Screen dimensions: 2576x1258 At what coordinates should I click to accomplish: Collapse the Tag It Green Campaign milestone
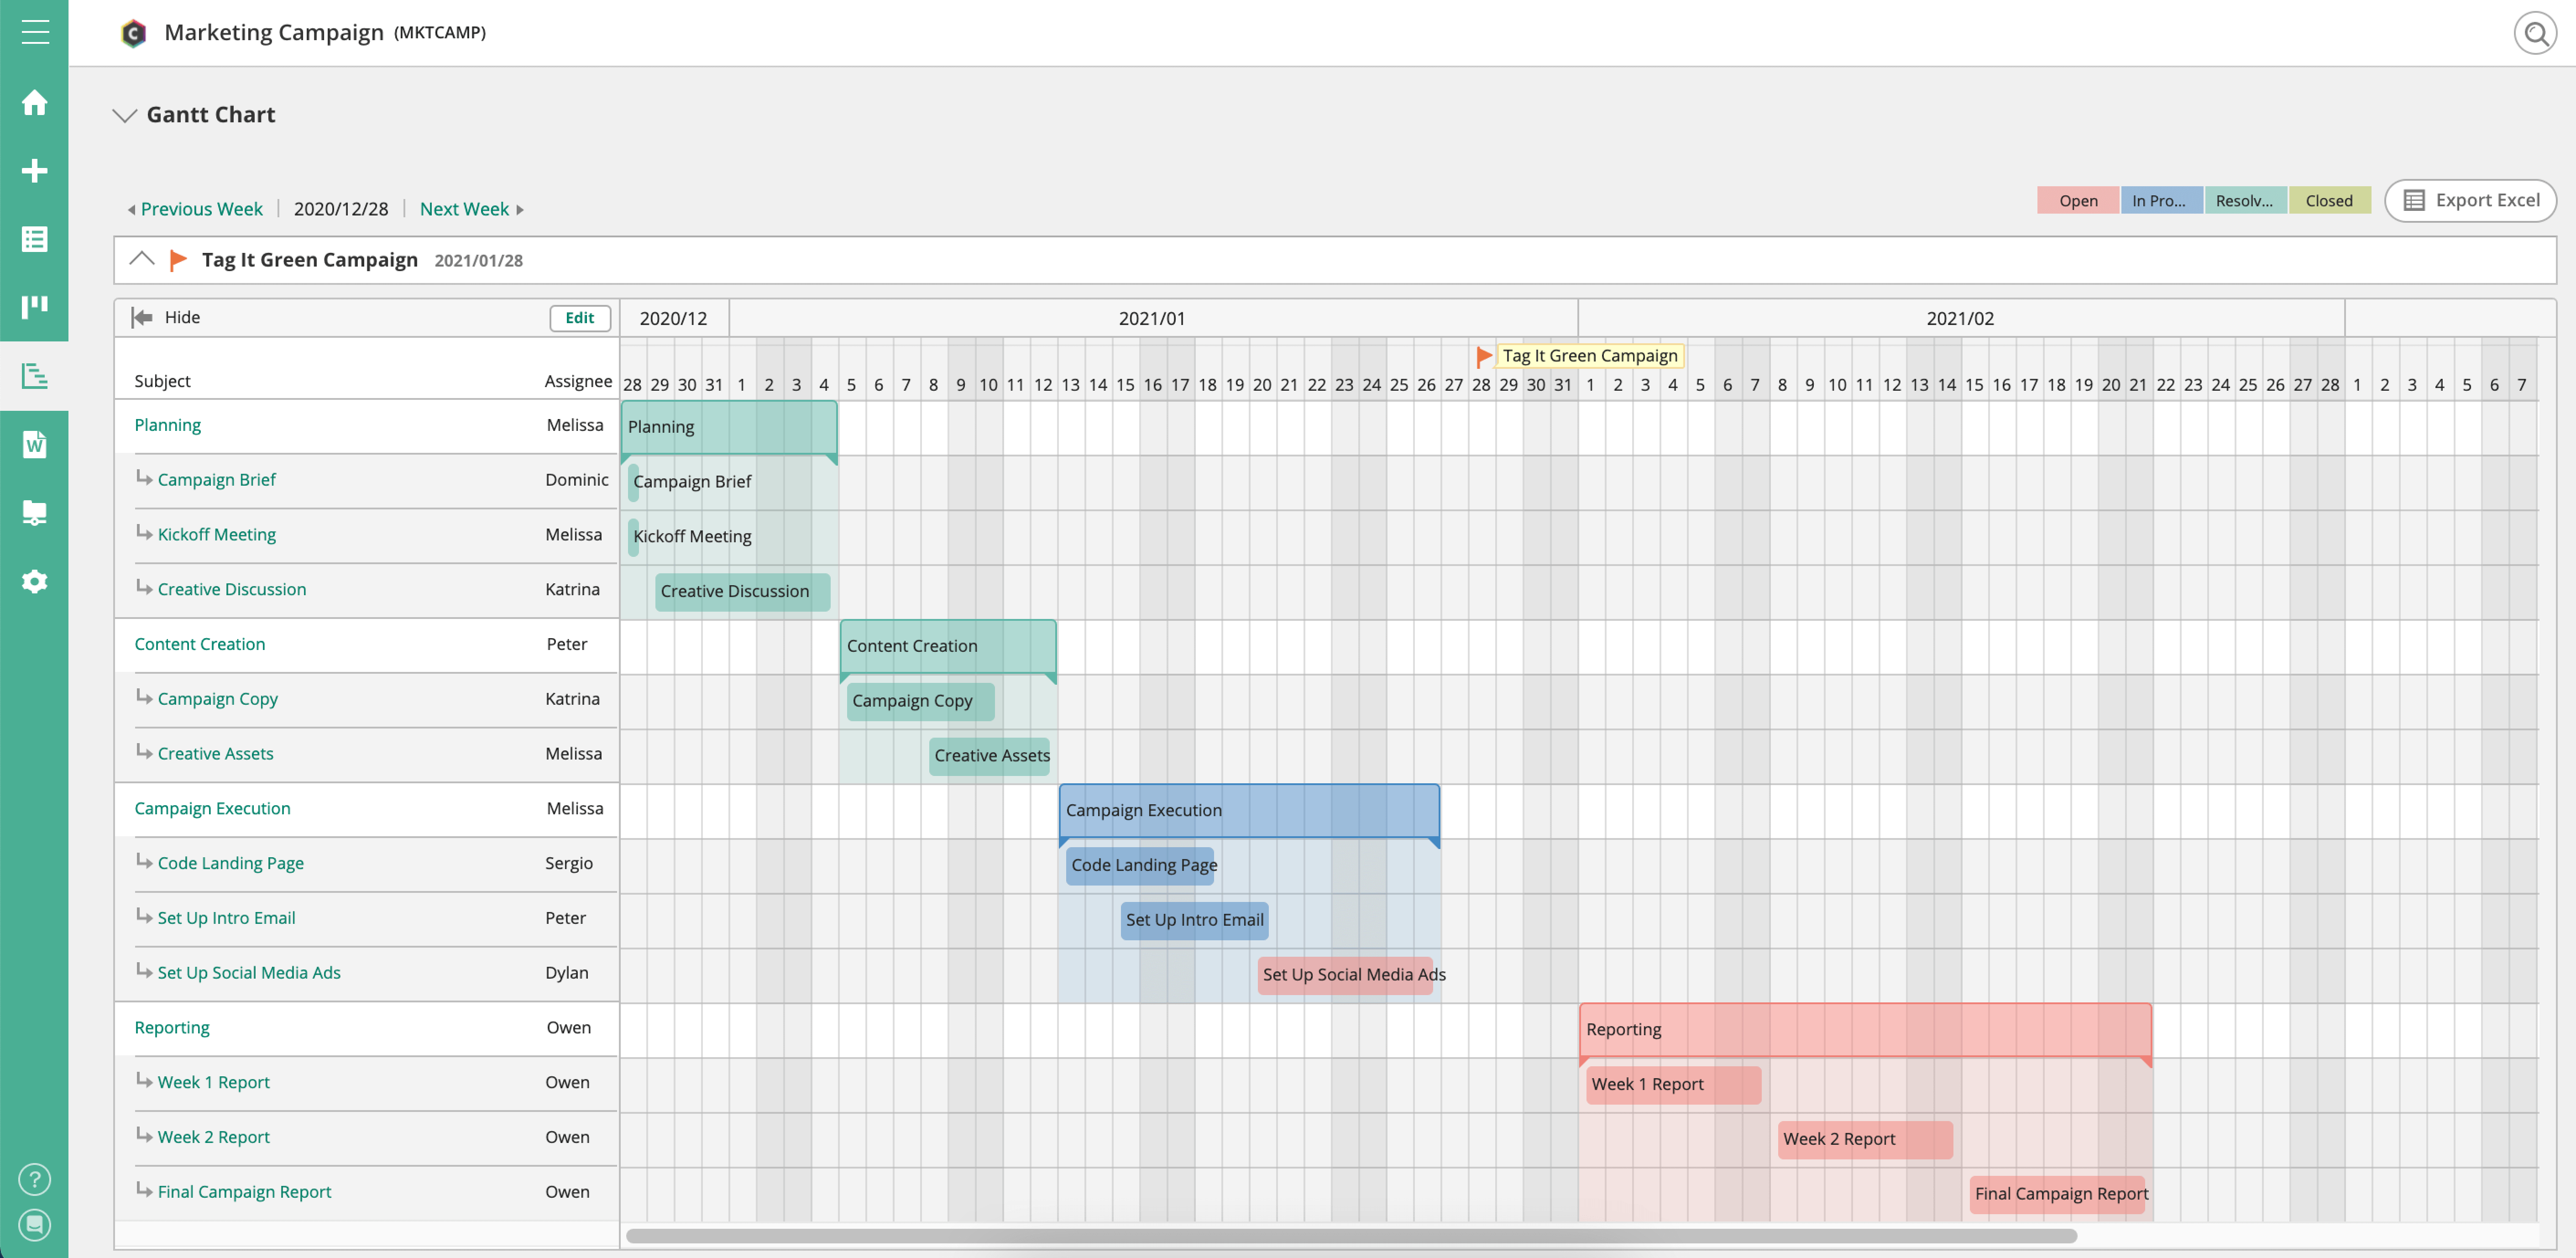[142, 259]
